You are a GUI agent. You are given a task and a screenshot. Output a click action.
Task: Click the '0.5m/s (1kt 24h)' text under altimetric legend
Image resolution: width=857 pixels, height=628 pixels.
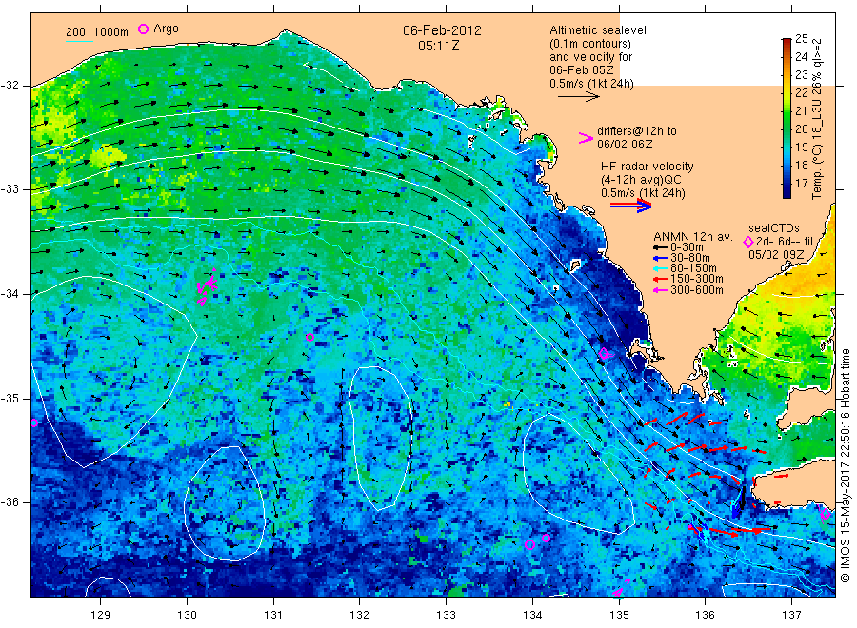click(x=592, y=84)
